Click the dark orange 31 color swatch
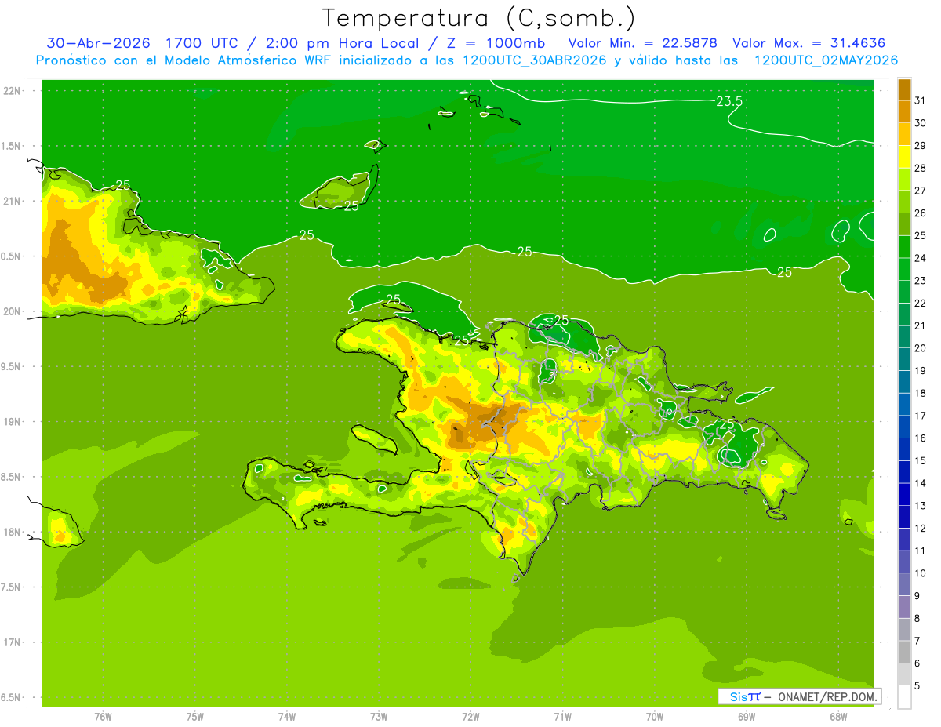This screenshot has height=727, width=941. 904,89
